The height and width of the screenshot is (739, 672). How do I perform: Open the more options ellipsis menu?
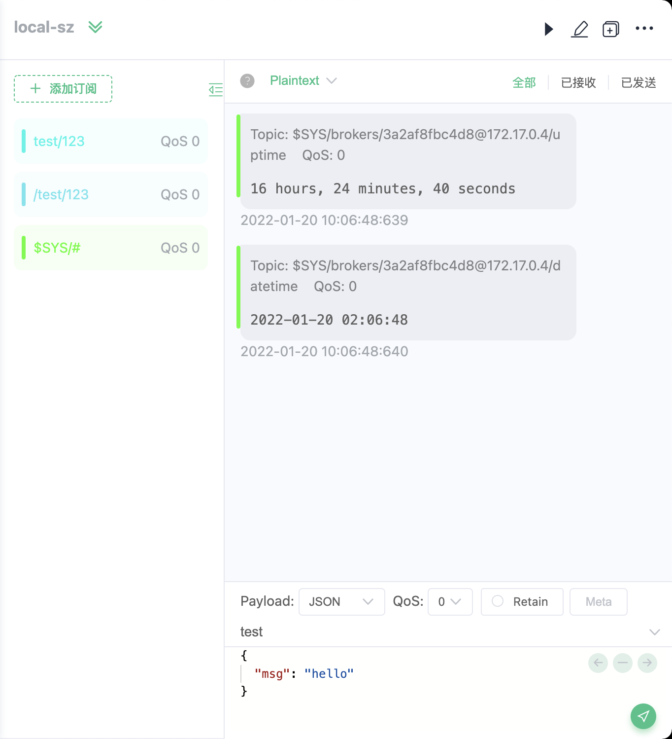click(644, 29)
